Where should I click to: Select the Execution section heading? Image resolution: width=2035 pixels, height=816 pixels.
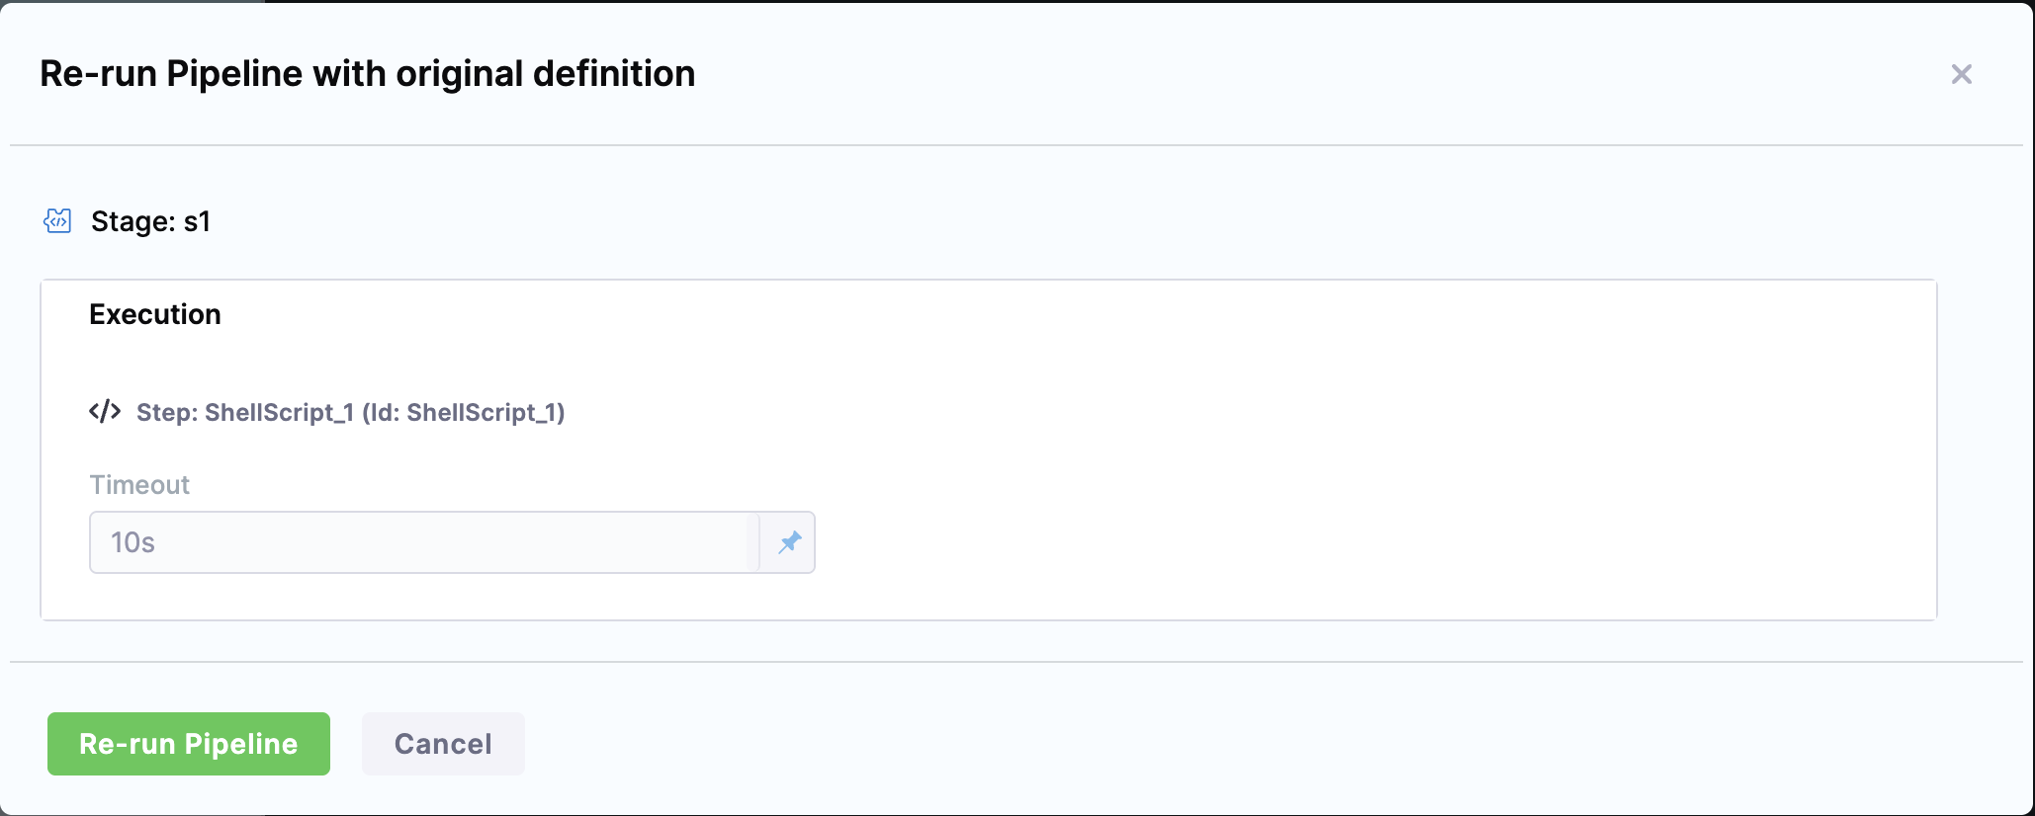(155, 314)
